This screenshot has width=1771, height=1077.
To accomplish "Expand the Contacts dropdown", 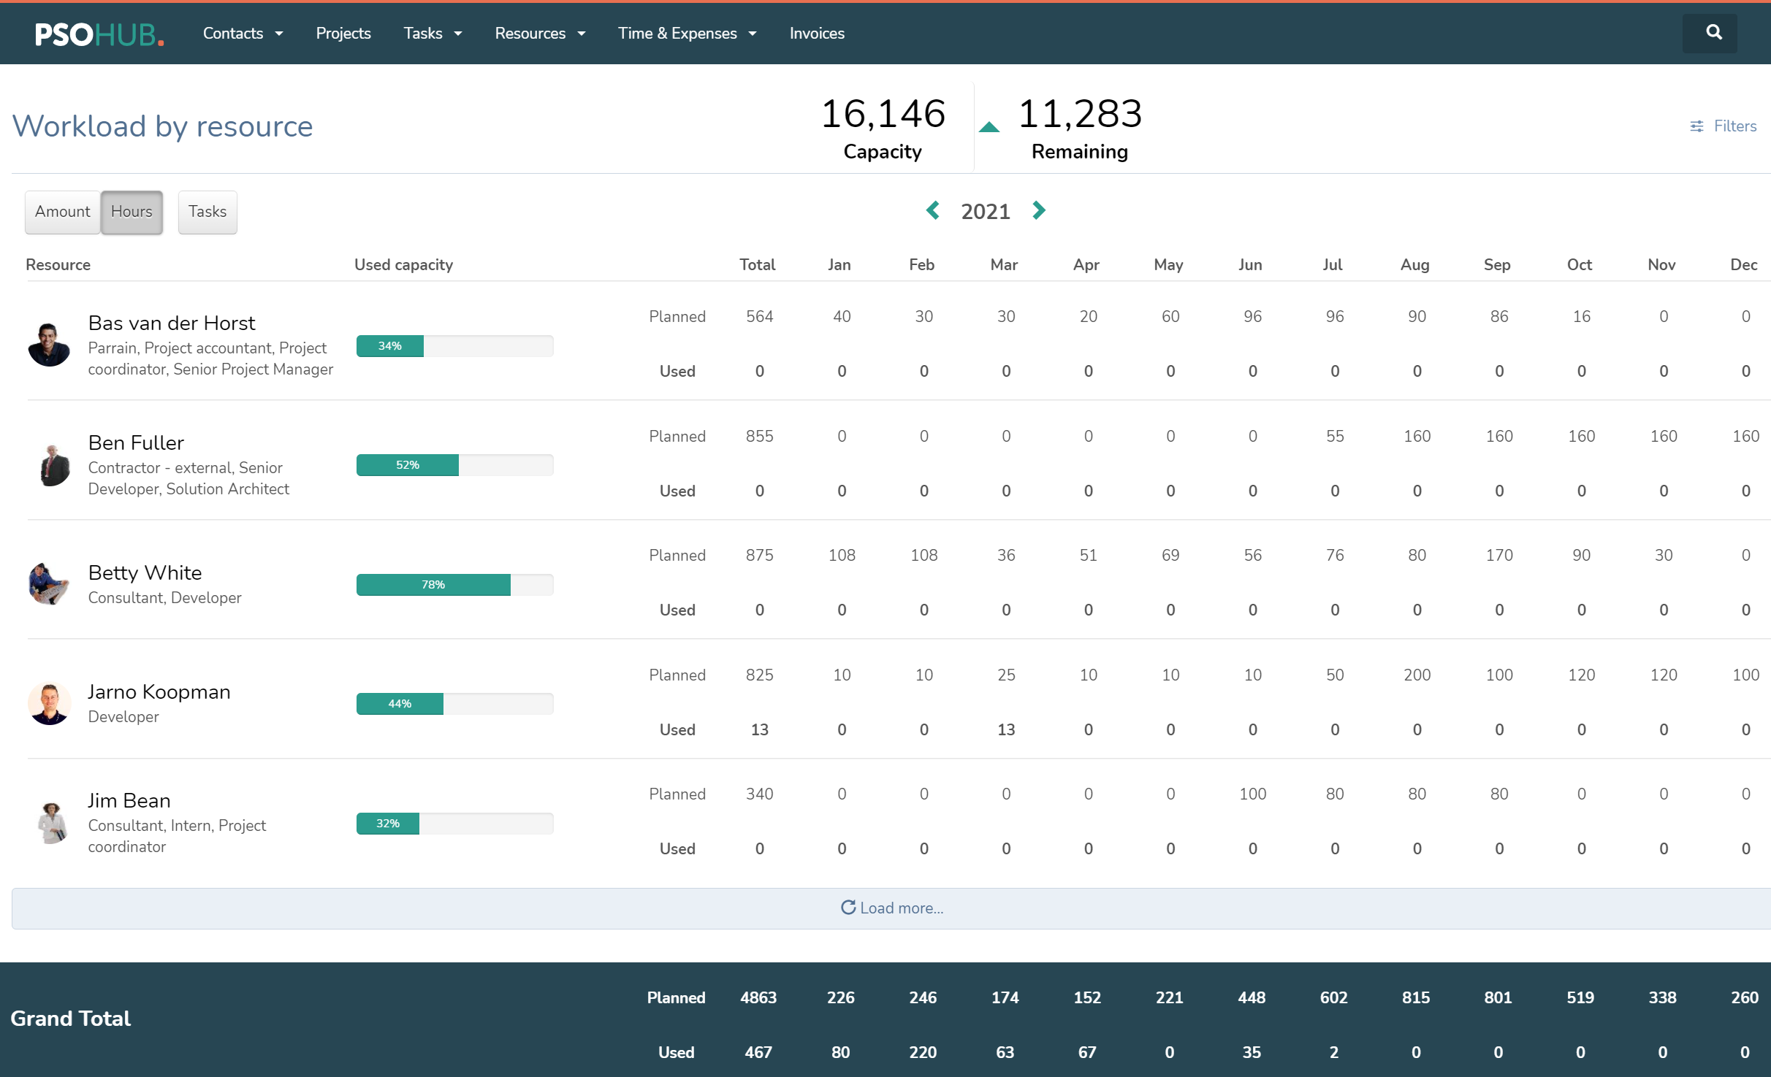I will [243, 33].
